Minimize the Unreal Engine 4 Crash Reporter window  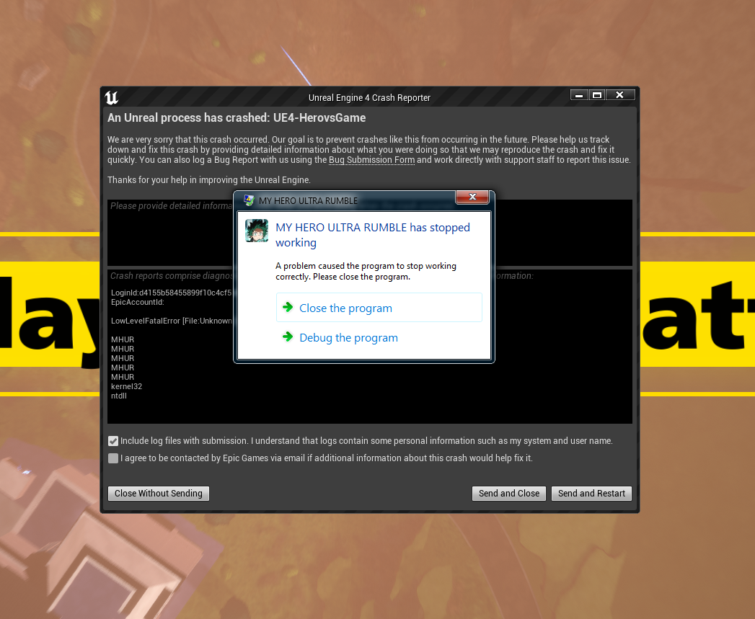pos(579,95)
